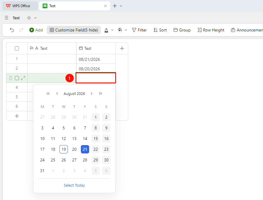Screen dimensions: 263x200
Task: Add a new row at table bottom
Action: click(x=17, y=116)
